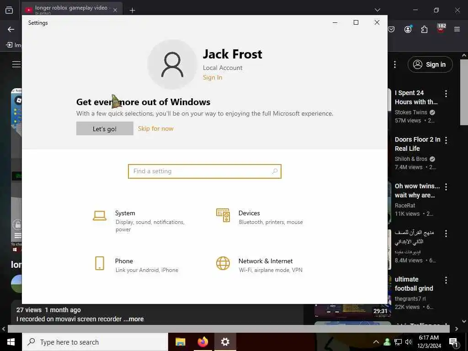Open Network & Internet settings
Viewport: 468px width, 351px height.
tap(260, 265)
